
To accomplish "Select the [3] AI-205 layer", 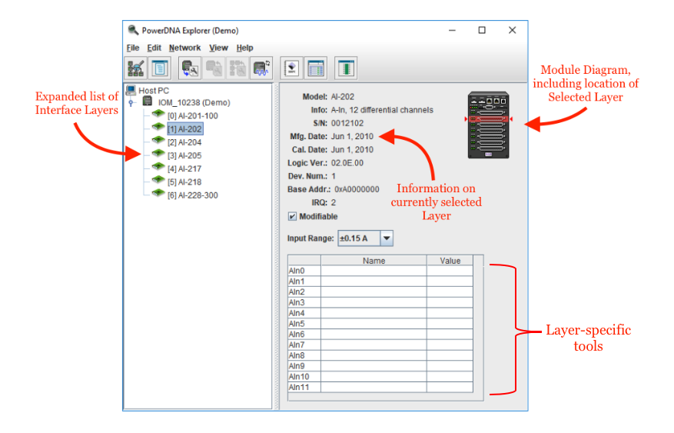I will coord(184,155).
